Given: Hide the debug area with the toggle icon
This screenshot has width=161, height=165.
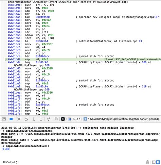Looking at the screenshot, I should tap(4, 119).
